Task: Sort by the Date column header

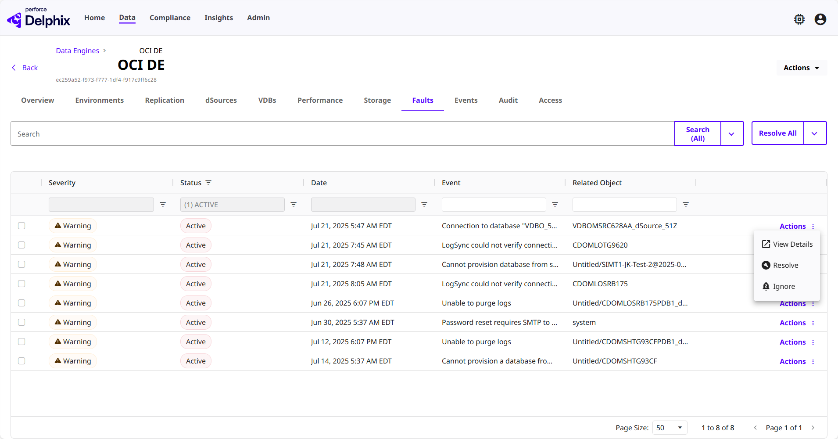Action: [x=319, y=183]
